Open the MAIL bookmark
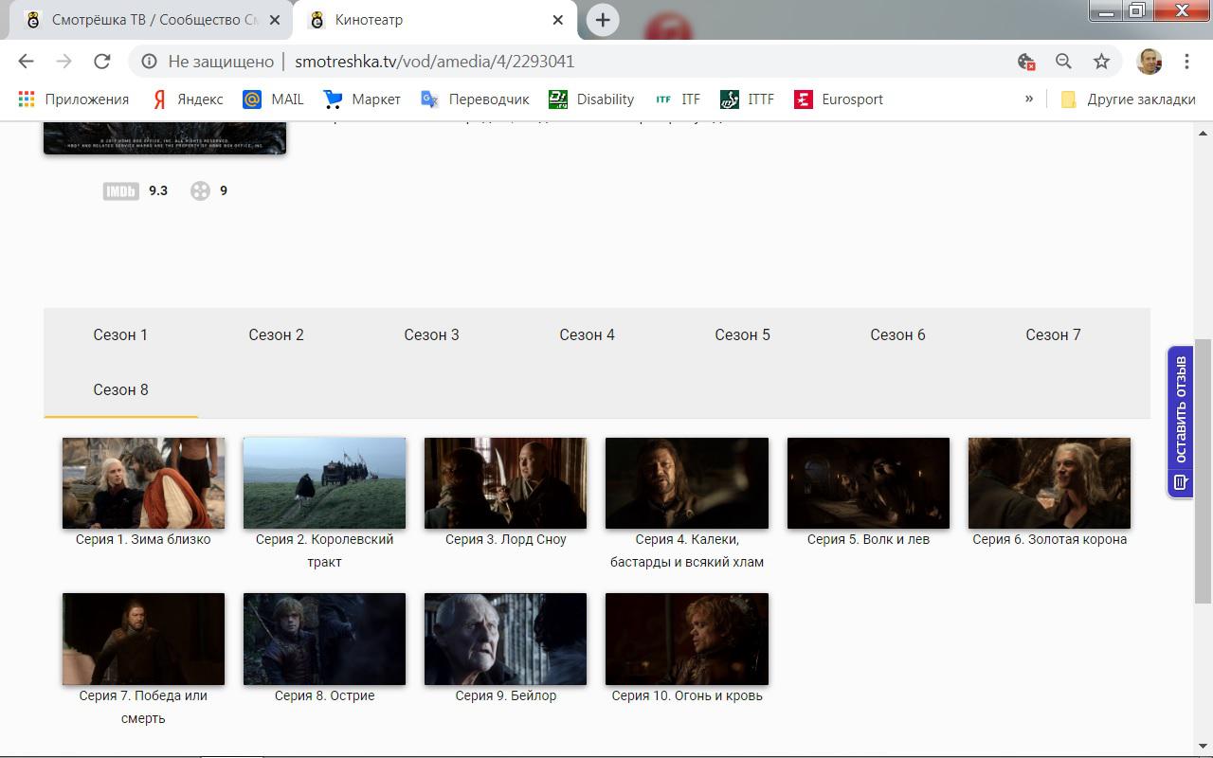The image size is (1213, 758). (274, 99)
